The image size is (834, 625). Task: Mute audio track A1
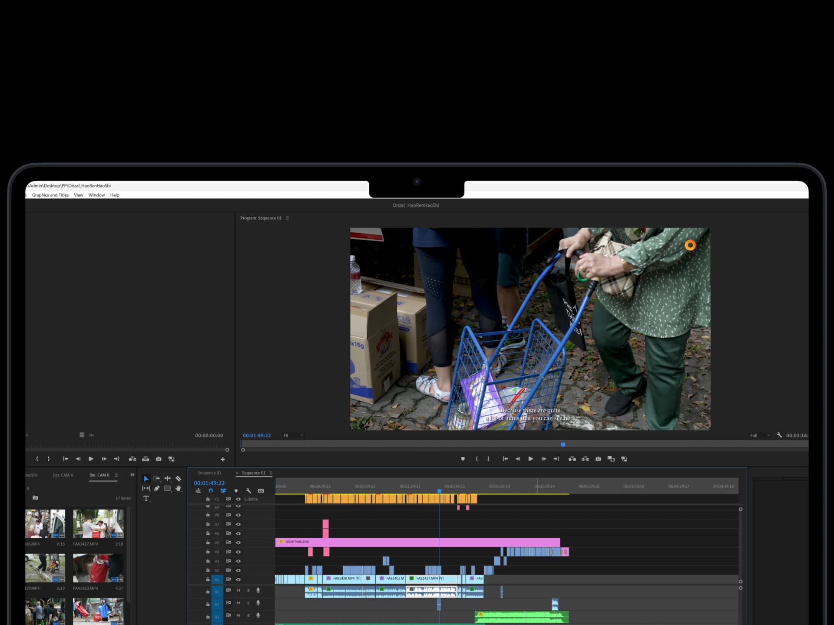point(238,590)
